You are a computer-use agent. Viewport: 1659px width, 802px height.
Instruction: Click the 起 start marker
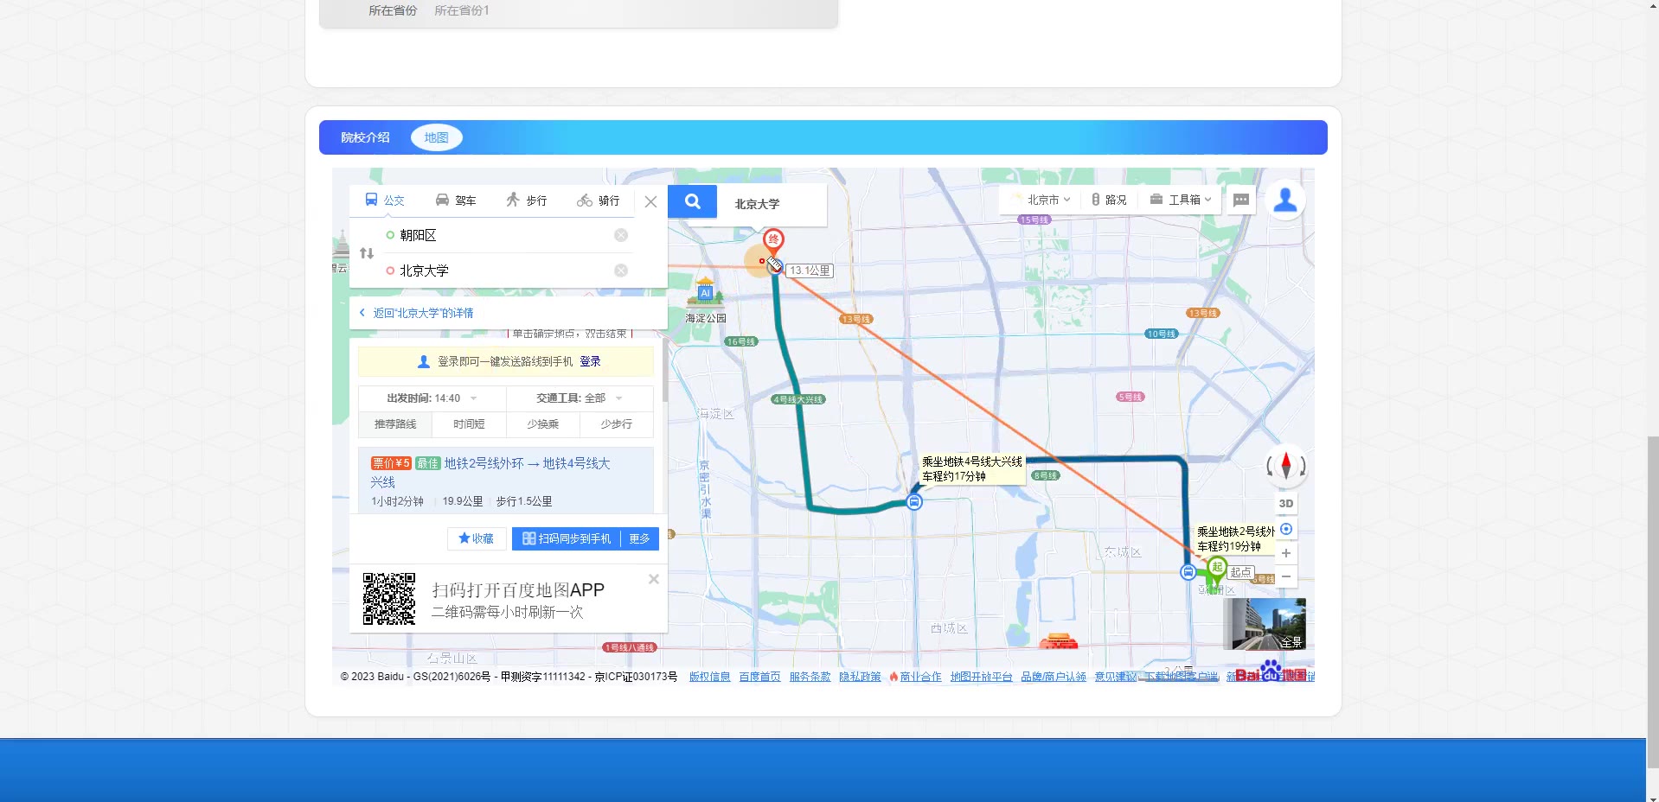click(x=1217, y=569)
